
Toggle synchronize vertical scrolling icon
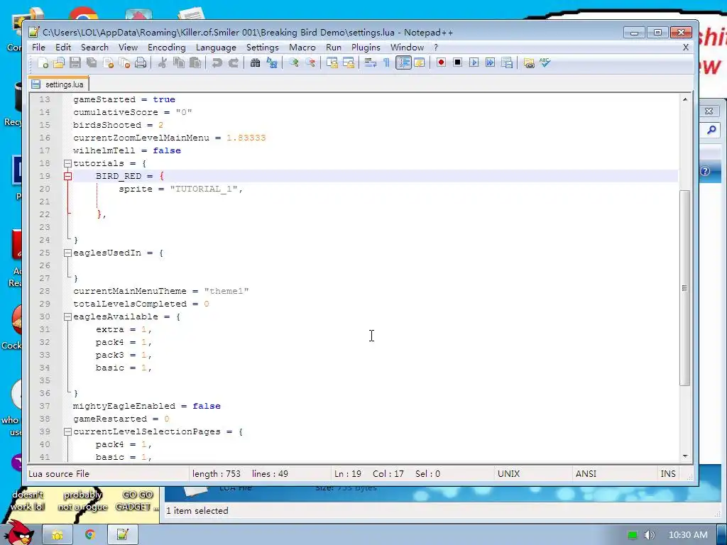tap(332, 62)
